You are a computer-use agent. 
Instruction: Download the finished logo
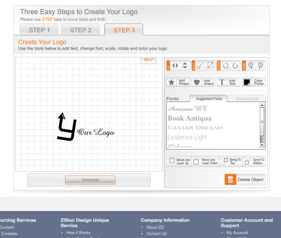point(90,180)
